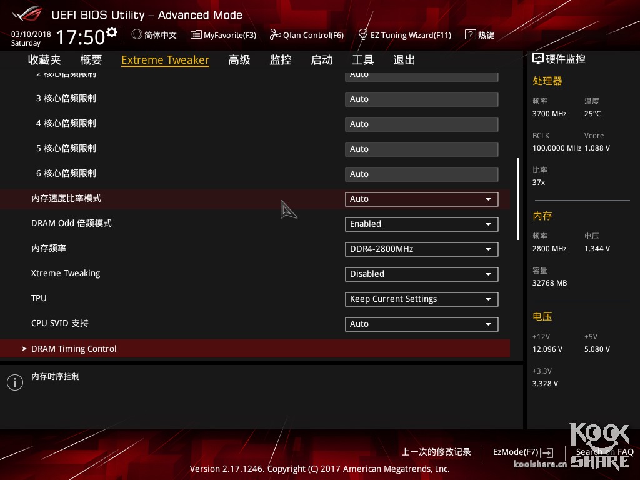Switch to the 高级 tab

pos(239,59)
